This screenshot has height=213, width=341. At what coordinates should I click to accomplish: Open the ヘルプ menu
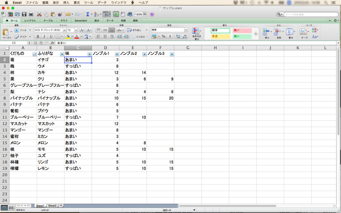tap(143, 2)
